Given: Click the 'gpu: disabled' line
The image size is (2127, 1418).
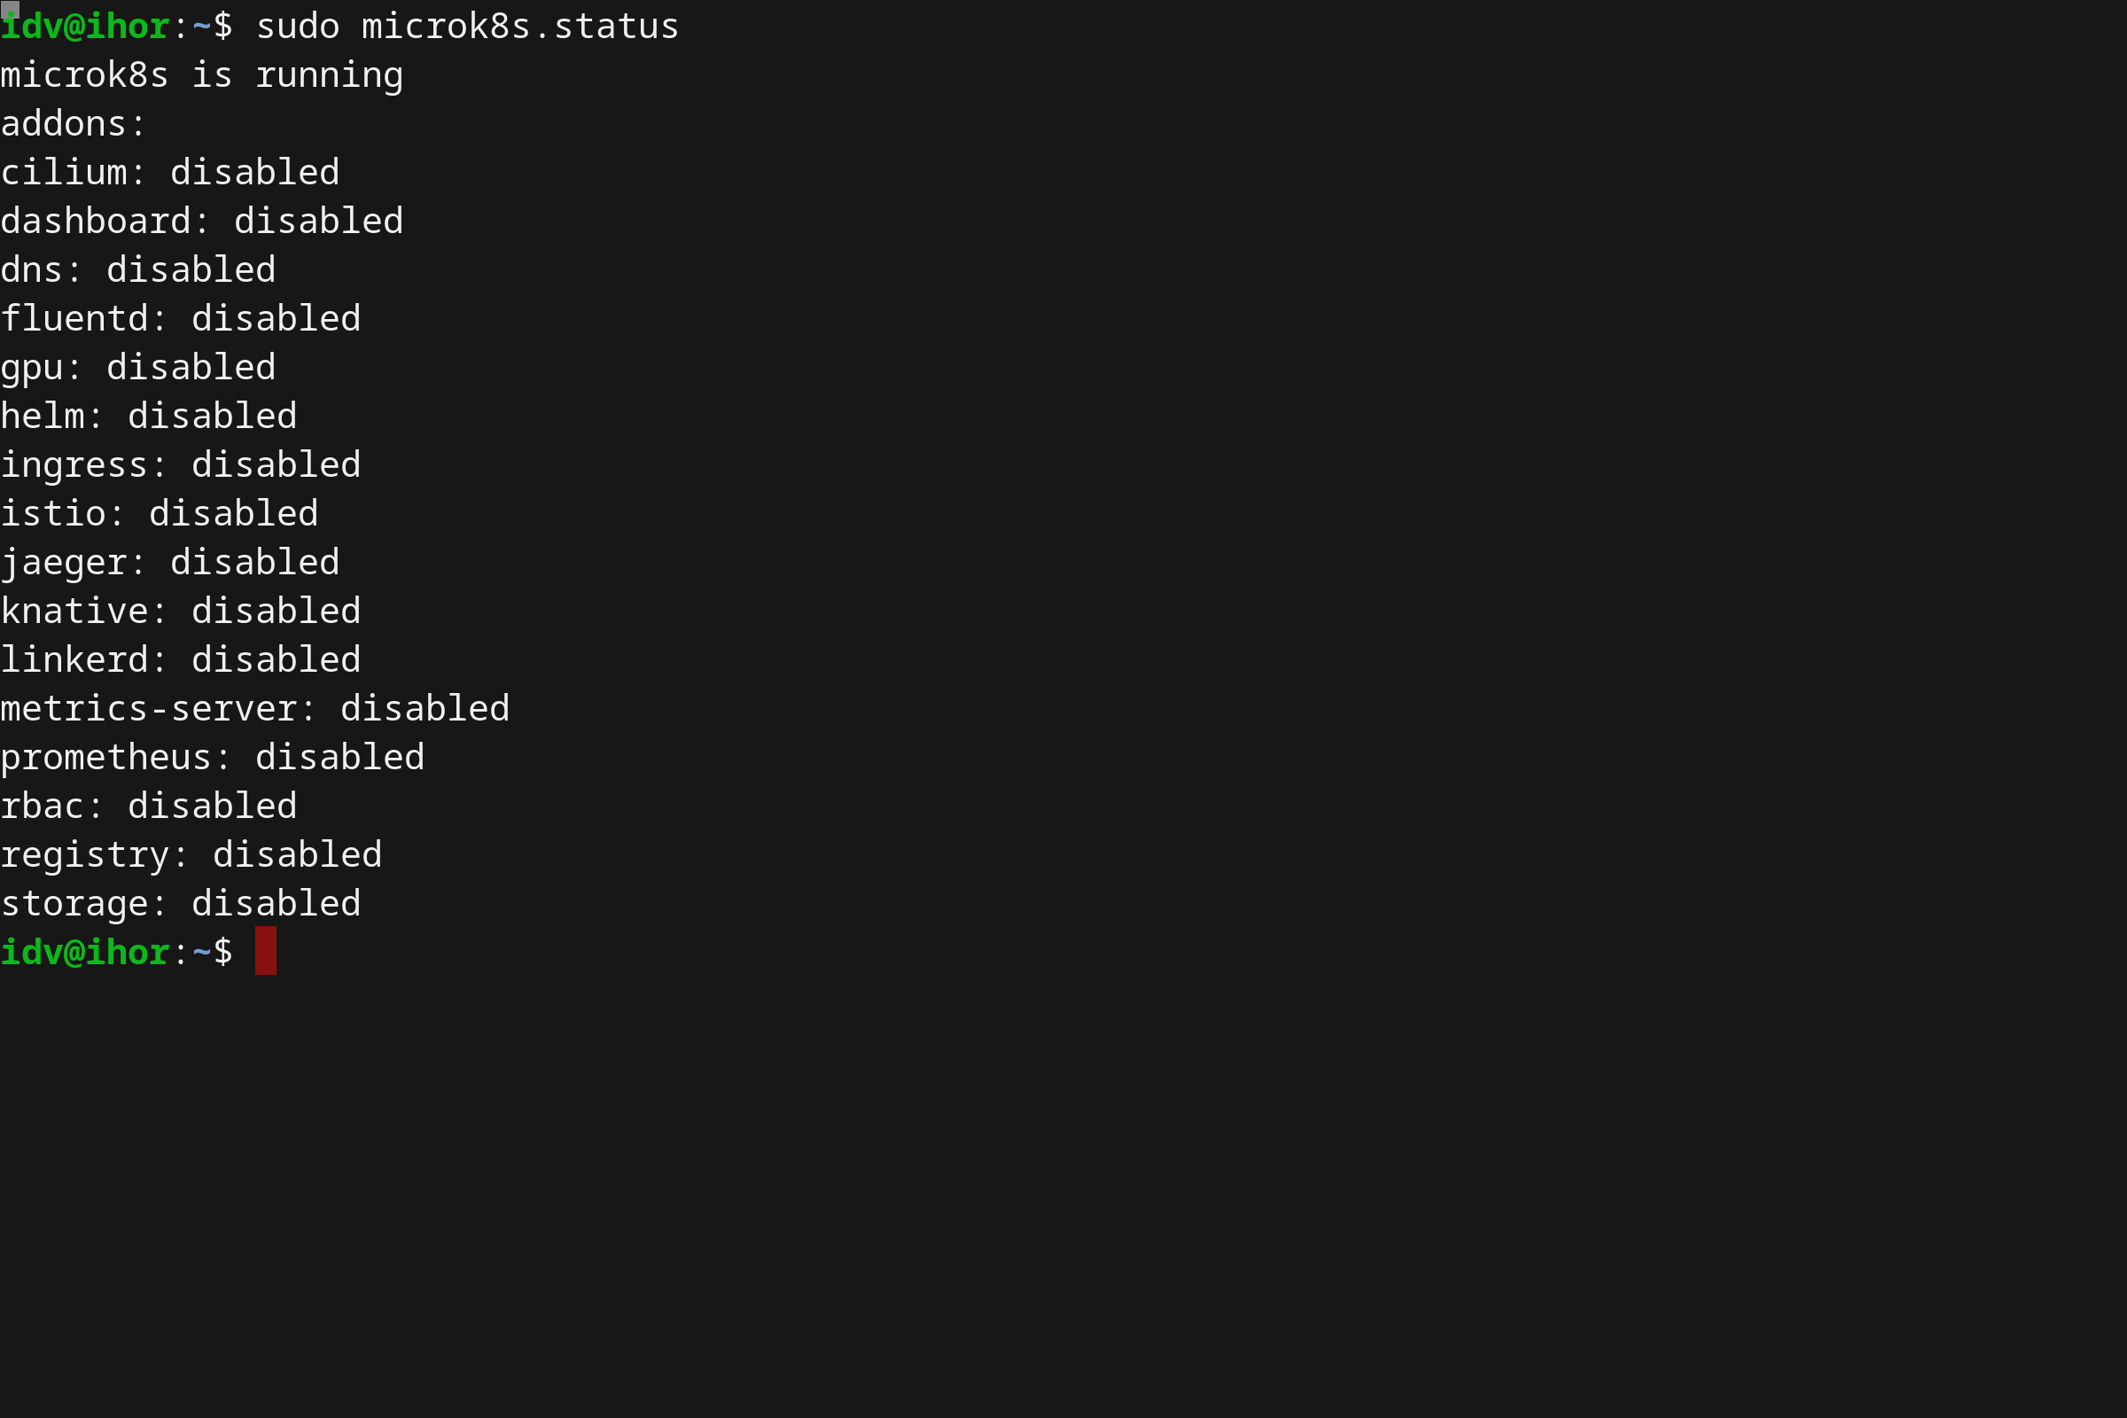Looking at the screenshot, I should point(138,368).
